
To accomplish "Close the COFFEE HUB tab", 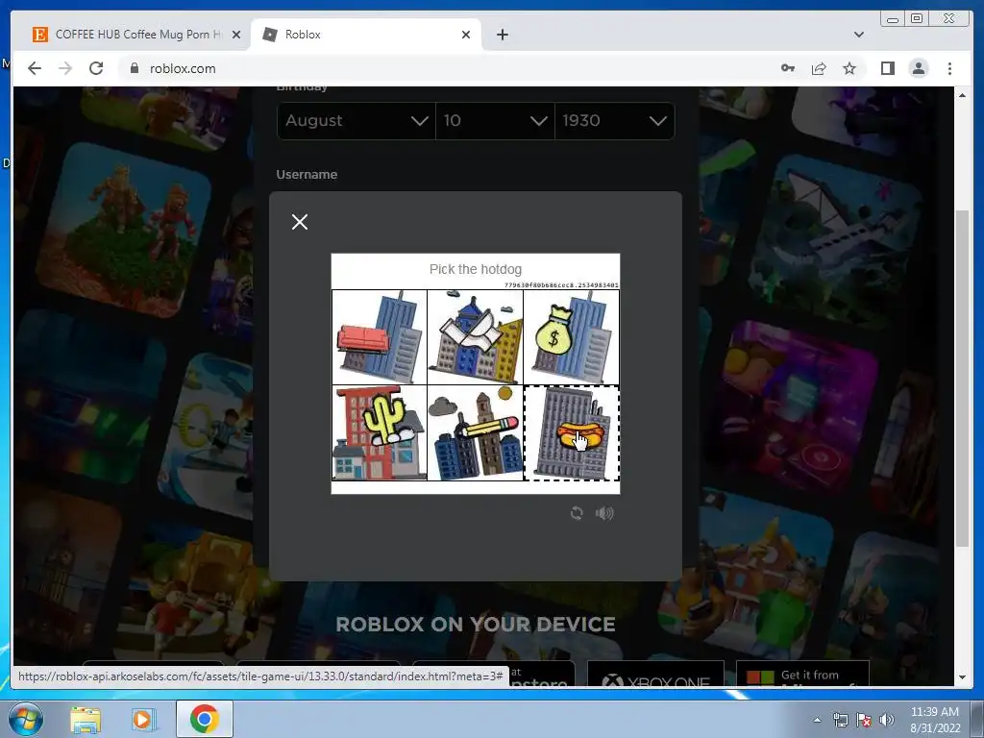I will tap(236, 35).
